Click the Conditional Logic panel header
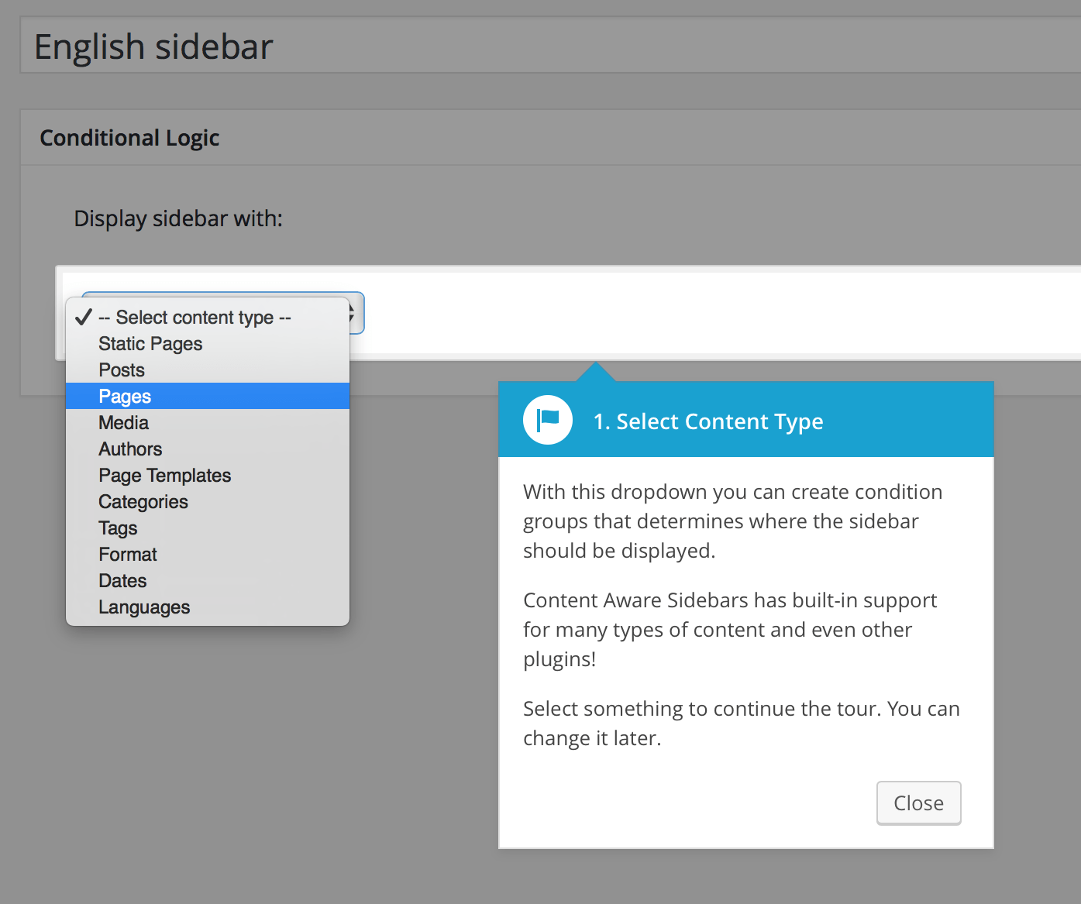 pyautogui.click(x=129, y=137)
